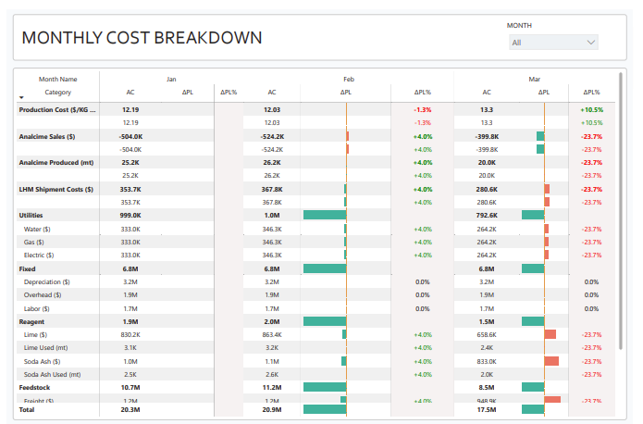This screenshot has width=643, height=424.
Task: Click the Mar ΔPL% column header
Action: 591,93
